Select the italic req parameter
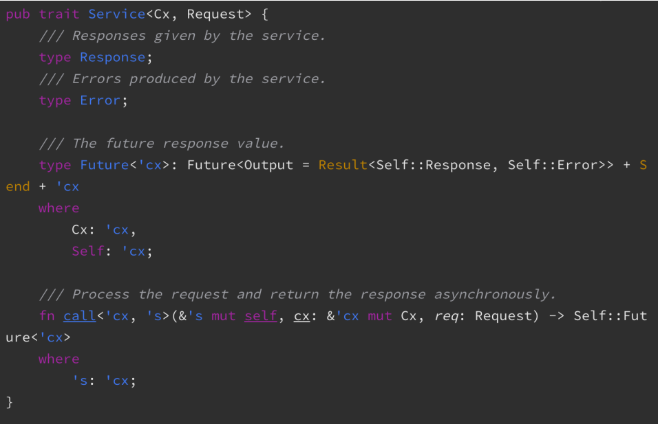Image resolution: width=658 pixels, height=424 pixels. (446, 316)
